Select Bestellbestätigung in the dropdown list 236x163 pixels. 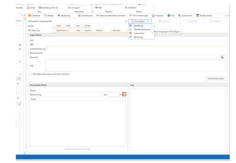142,29
